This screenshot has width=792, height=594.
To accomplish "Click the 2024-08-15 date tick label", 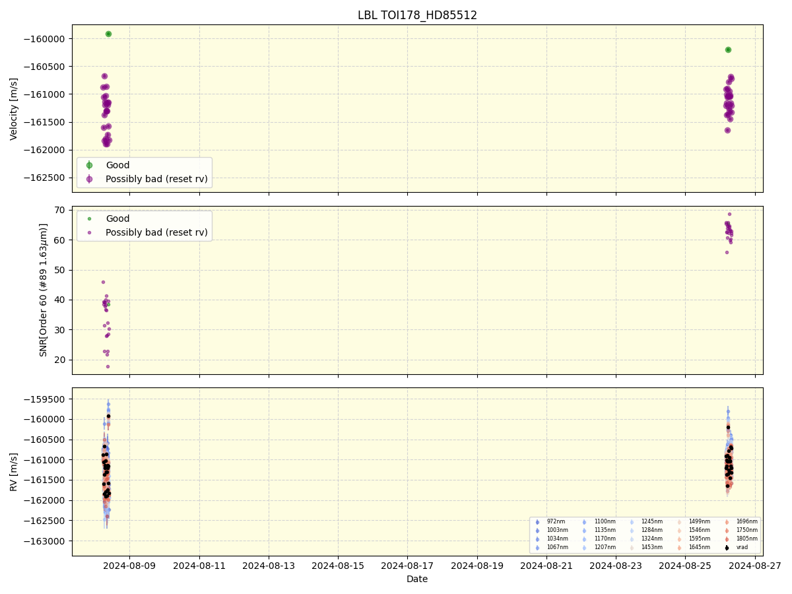I will coord(338,565).
